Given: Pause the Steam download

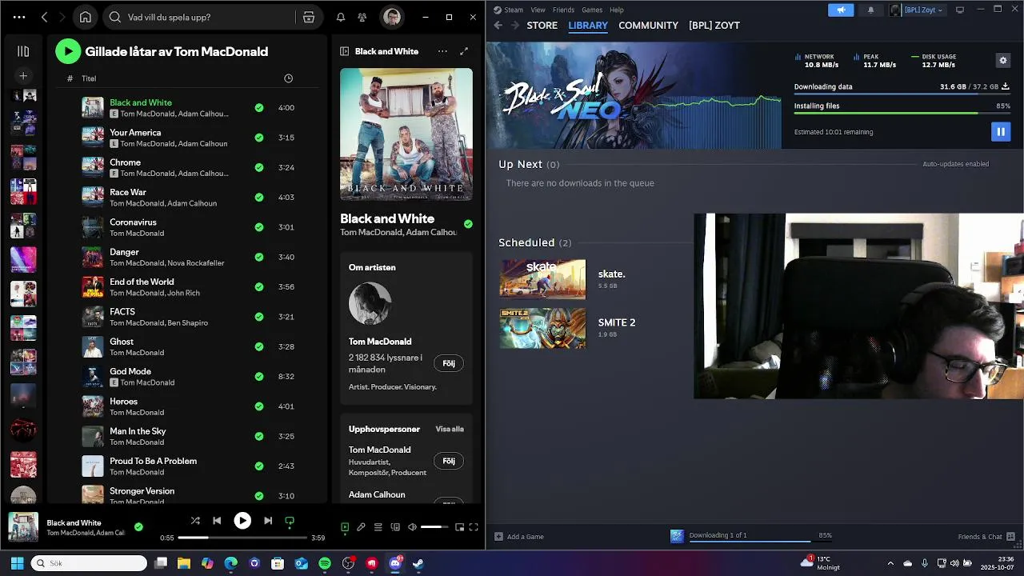Looking at the screenshot, I should [x=1001, y=131].
